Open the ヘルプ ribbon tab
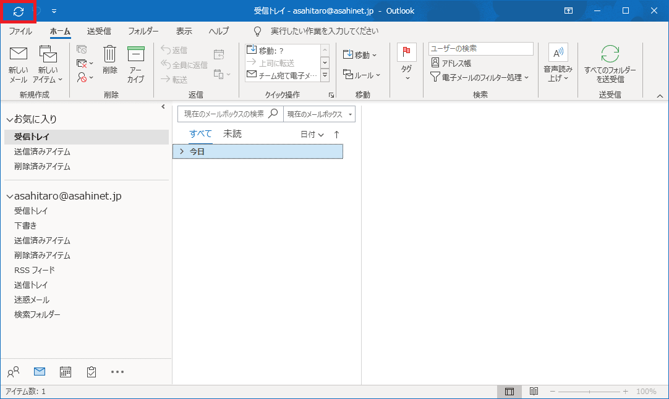 pyautogui.click(x=219, y=31)
